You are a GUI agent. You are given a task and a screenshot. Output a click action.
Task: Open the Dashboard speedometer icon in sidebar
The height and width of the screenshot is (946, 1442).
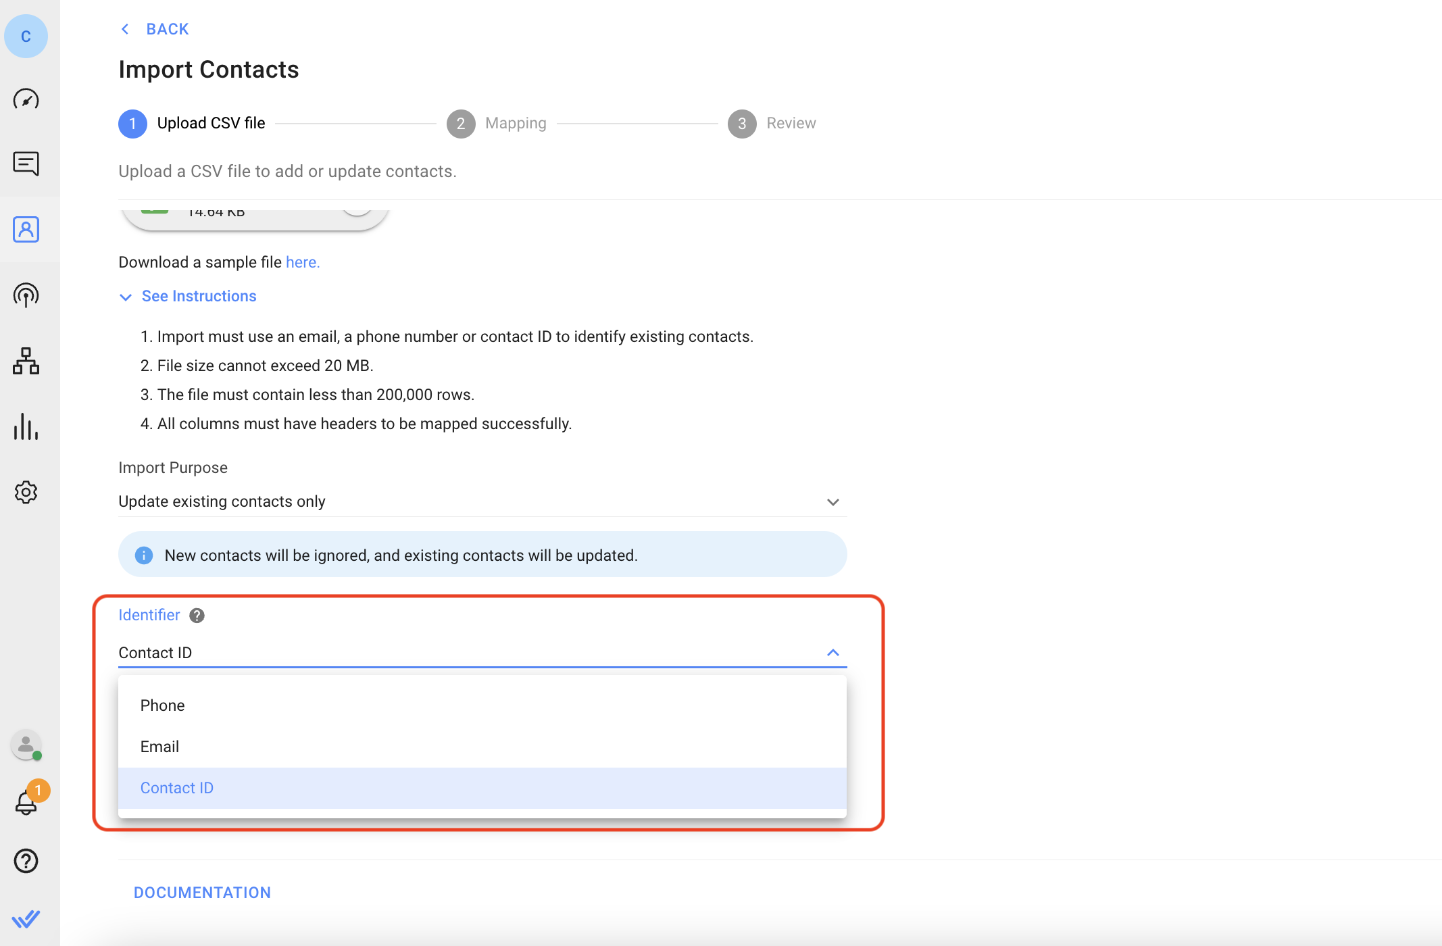pyautogui.click(x=26, y=100)
